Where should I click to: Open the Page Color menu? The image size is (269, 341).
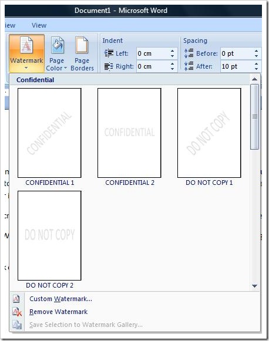pyautogui.click(x=56, y=53)
